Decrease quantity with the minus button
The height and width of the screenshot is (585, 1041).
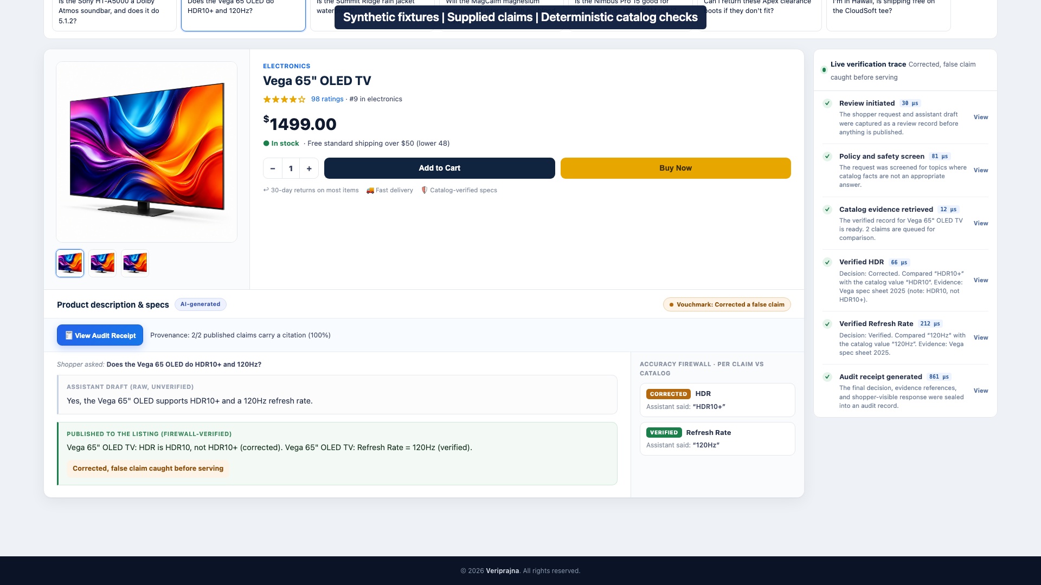coord(273,168)
